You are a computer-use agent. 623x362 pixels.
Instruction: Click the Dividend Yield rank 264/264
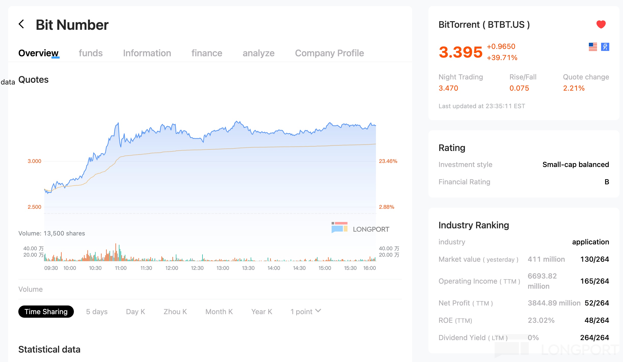point(594,338)
